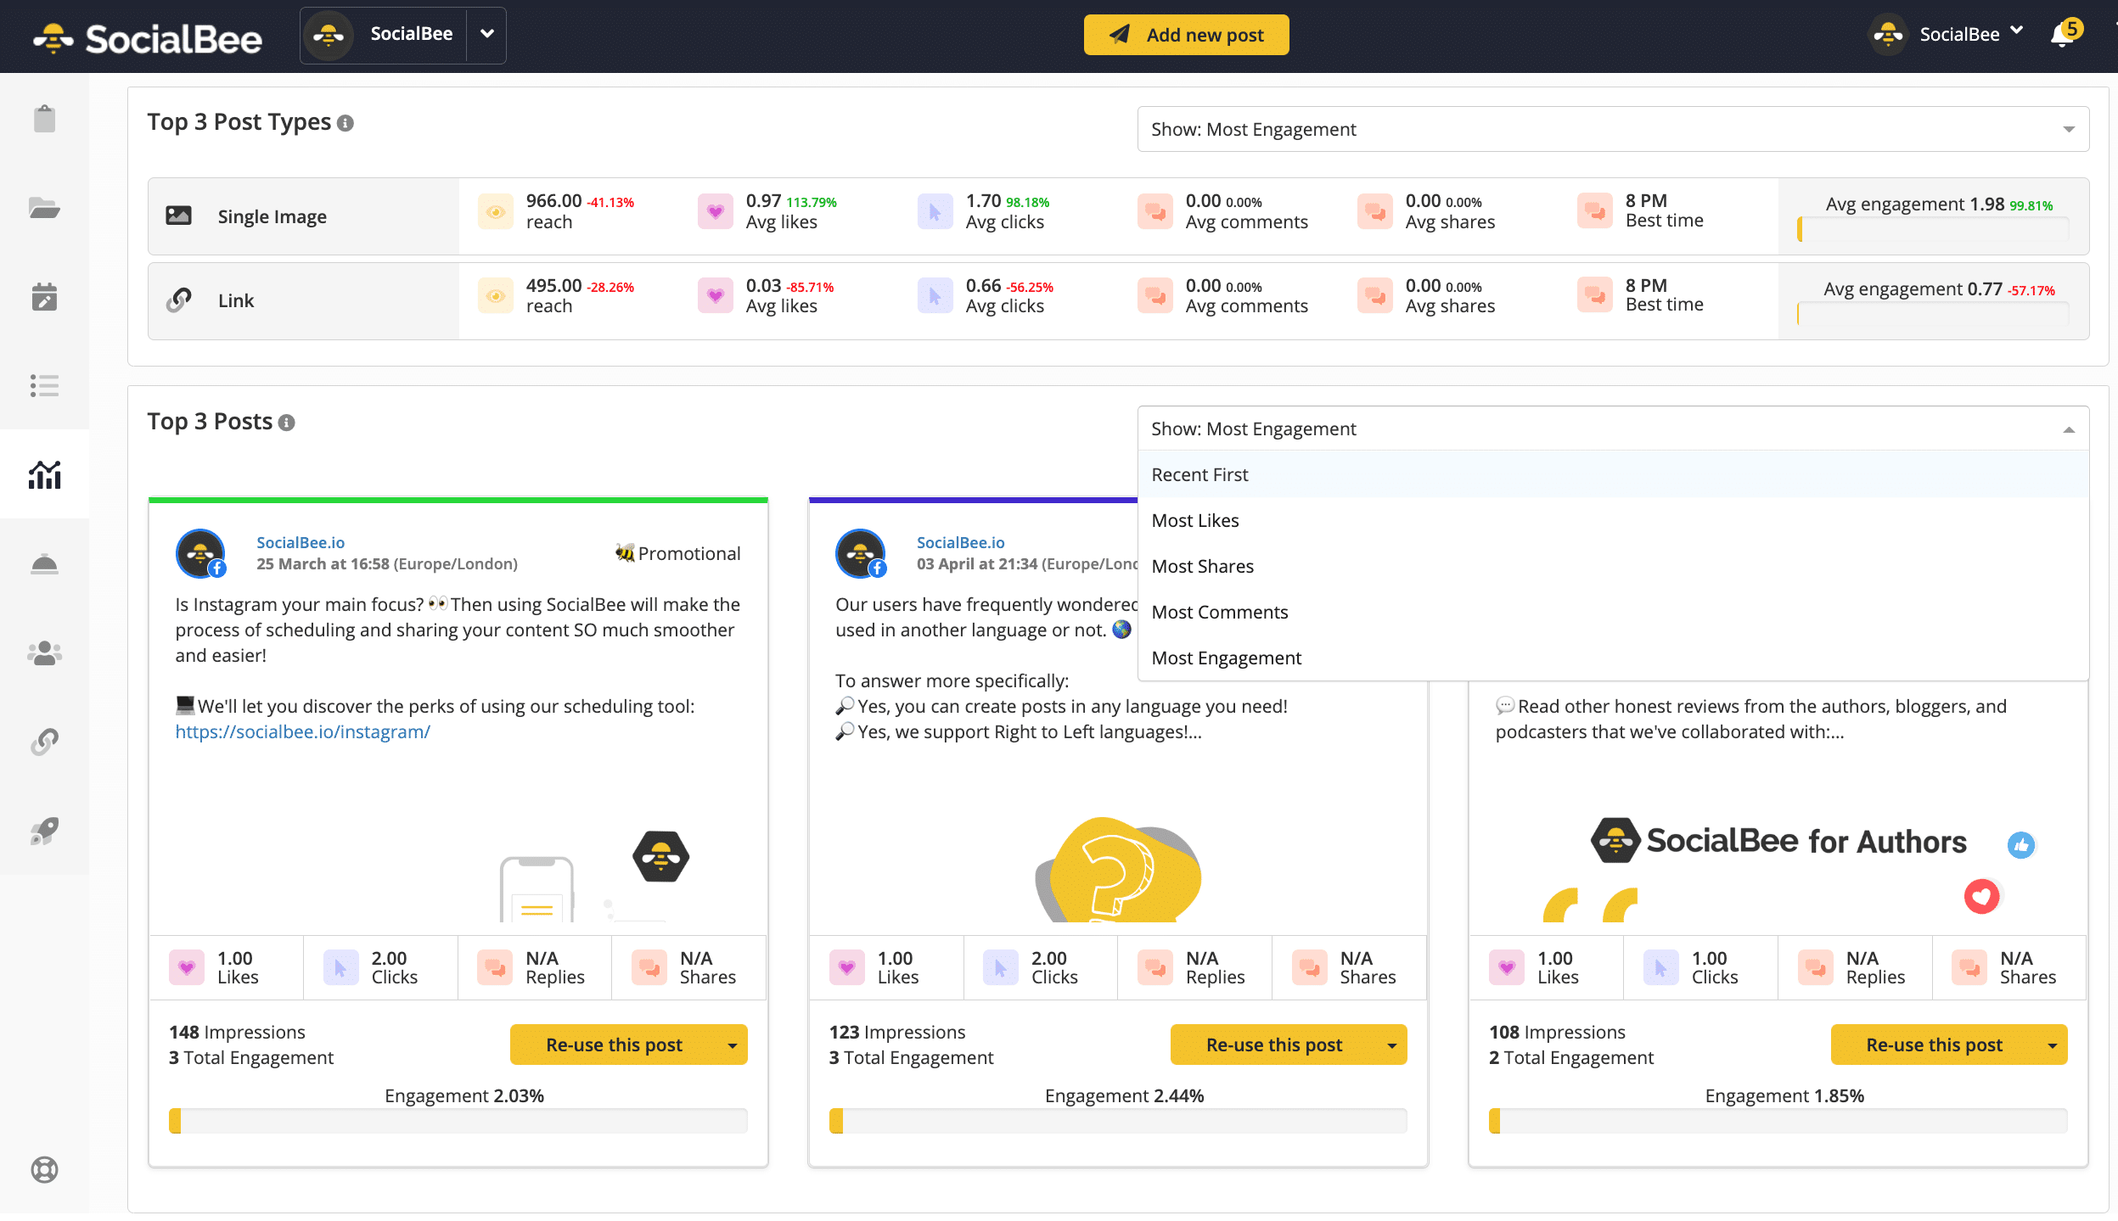Click the 966.00 reach value

coord(553,201)
